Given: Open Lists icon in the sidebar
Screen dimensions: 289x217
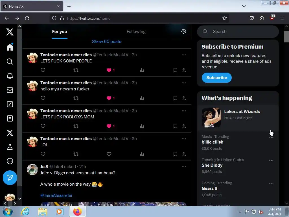Looking at the screenshot, I should click(10, 118).
